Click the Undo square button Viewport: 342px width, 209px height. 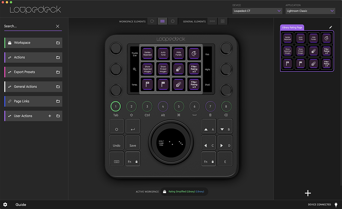coord(117,142)
